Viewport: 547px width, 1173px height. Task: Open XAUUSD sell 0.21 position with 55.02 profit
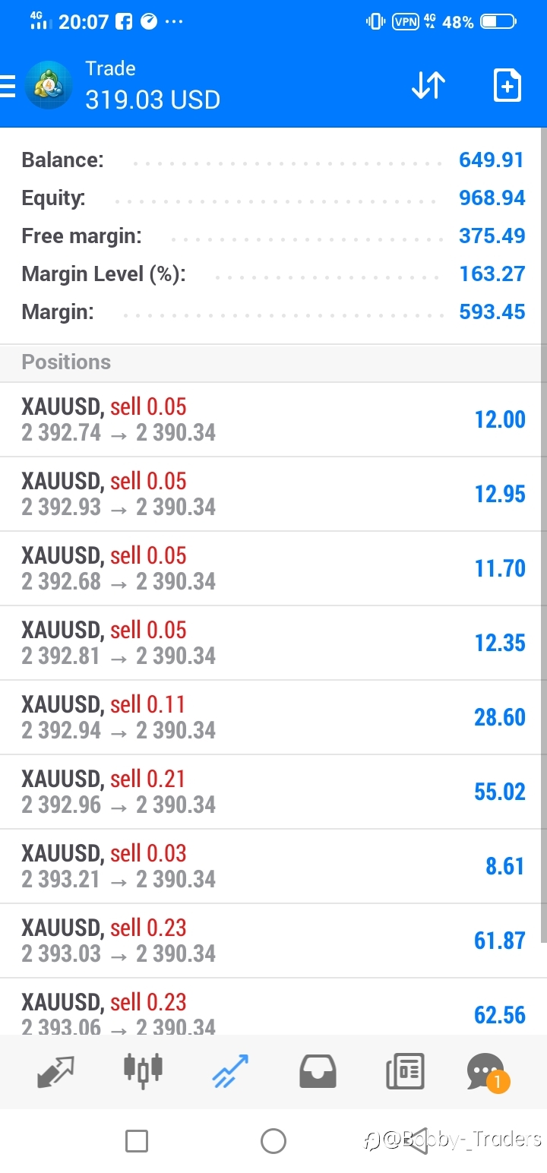coord(273,792)
